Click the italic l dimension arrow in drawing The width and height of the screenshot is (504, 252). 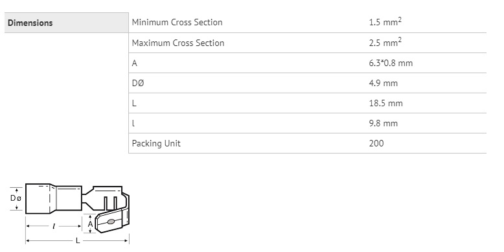(x=54, y=226)
